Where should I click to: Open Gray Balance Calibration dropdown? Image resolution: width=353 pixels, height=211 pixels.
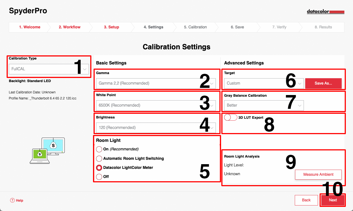tap(264, 105)
